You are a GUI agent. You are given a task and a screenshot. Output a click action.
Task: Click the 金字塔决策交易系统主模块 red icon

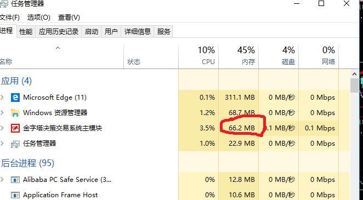(x=15, y=128)
